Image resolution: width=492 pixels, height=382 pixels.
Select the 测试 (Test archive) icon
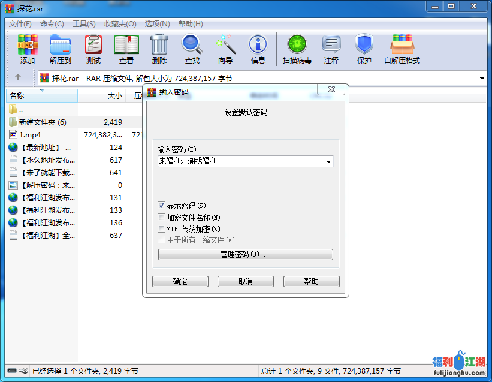(93, 48)
